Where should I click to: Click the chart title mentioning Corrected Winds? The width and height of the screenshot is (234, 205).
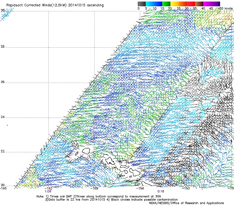tap(55, 5)
